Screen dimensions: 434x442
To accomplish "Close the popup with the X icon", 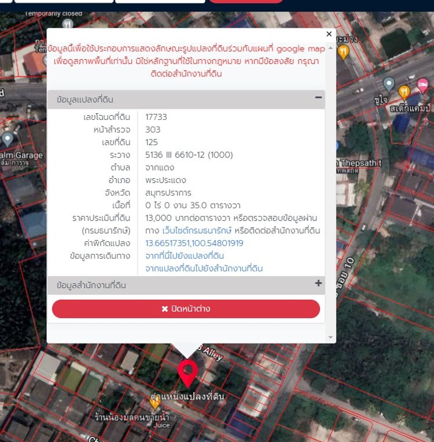I will coord(329,34).
